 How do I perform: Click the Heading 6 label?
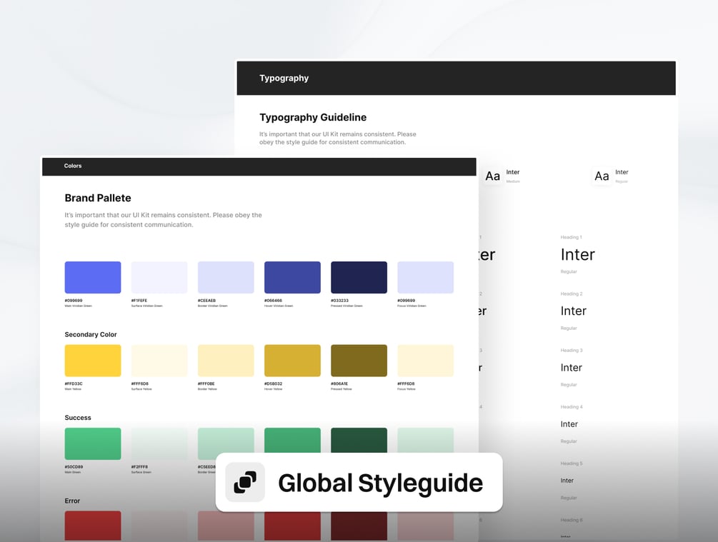(x=572, y=520)
